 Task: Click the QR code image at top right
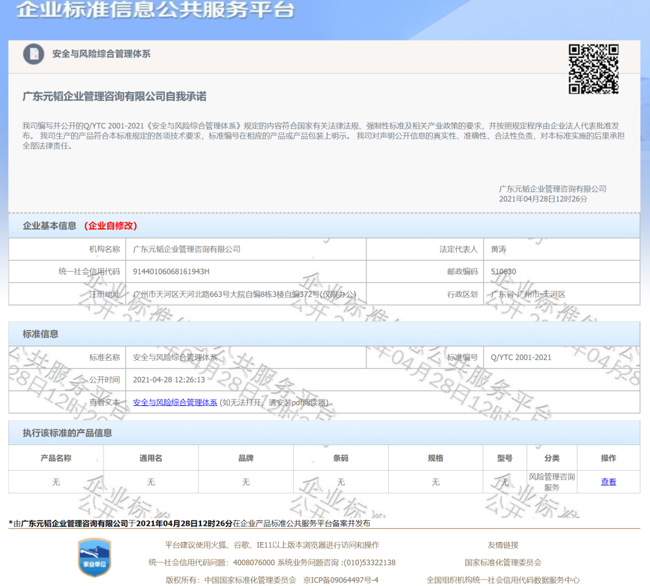pyautogui.click(x=593, y=69)
